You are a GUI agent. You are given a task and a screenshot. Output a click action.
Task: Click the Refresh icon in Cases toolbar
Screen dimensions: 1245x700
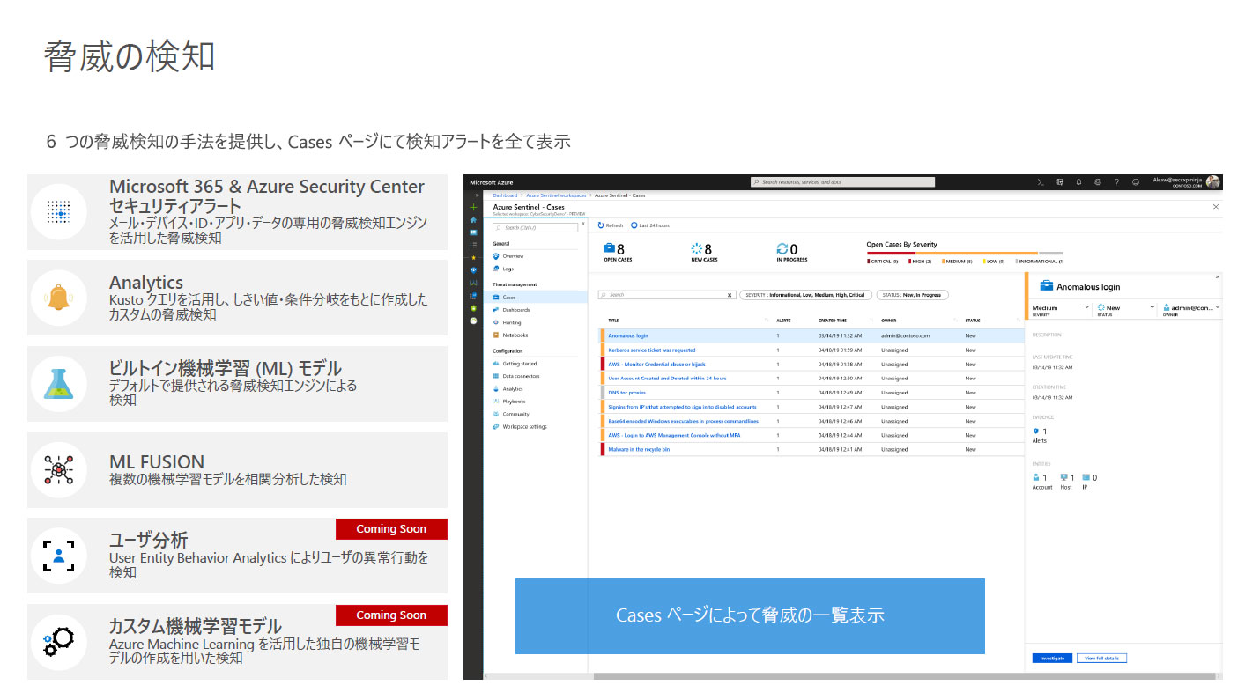(601, 225)
